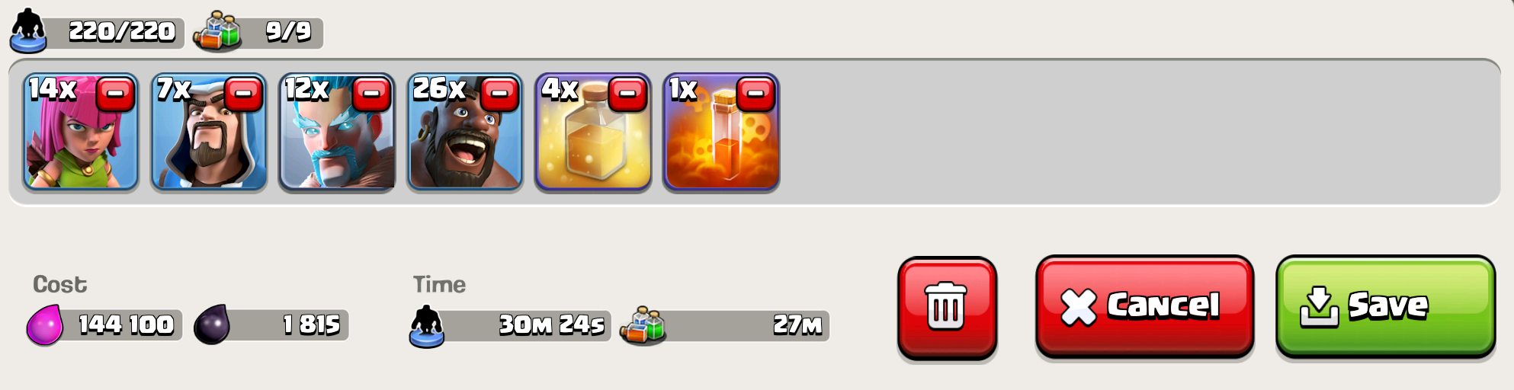Remove one Archer with minus button
The width and height of the screenshot is (1514, 390).
[116, 94]
